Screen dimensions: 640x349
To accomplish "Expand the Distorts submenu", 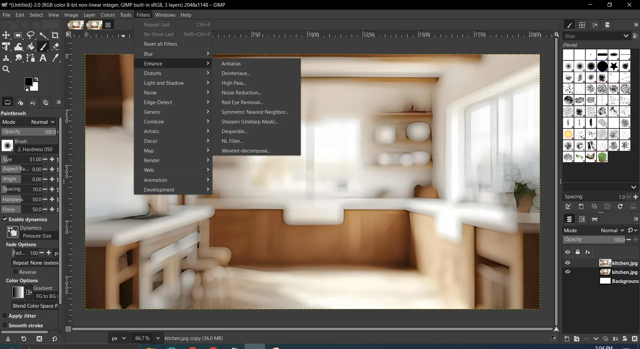I will click(x=173, y=73).
